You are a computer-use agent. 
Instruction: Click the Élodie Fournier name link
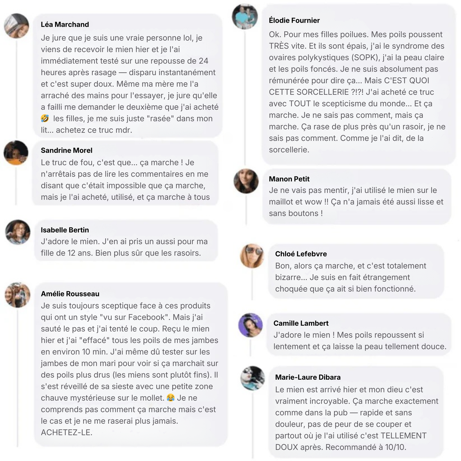294,20
